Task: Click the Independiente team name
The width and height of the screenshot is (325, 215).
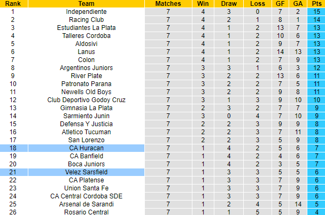Action: (86, 11)
